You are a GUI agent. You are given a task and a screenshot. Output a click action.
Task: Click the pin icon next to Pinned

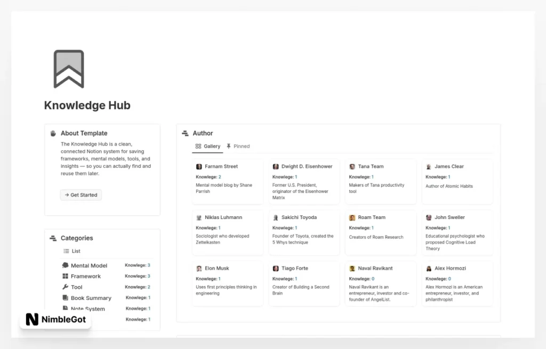(x=229, y=146)
